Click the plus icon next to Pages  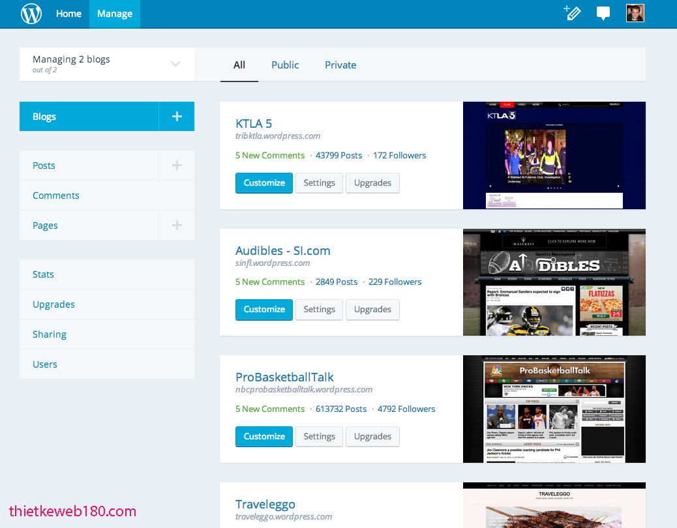click(176, 225)
